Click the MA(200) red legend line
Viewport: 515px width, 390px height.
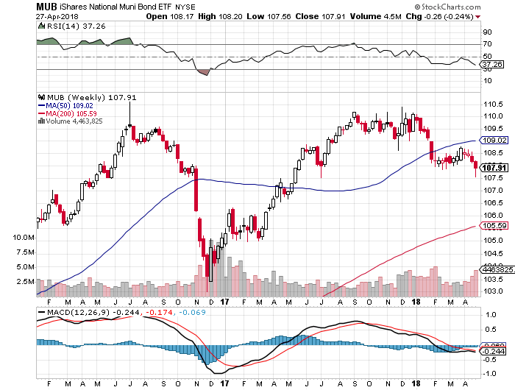[41, 113]
